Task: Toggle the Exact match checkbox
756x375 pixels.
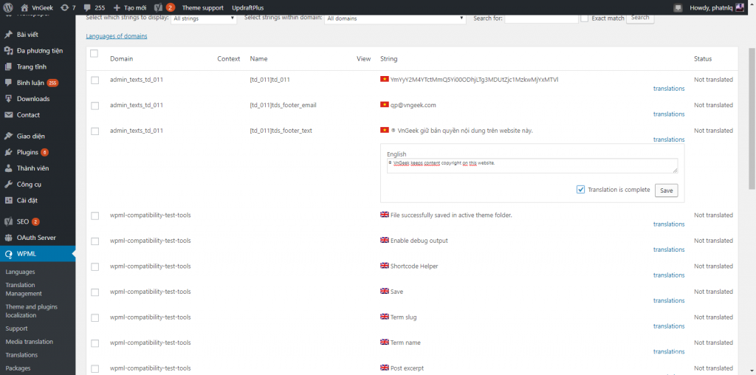Action: click(x=585, y=18)
